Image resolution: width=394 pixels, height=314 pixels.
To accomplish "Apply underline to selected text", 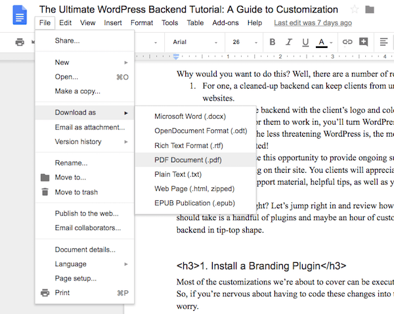I will point(305,42).
